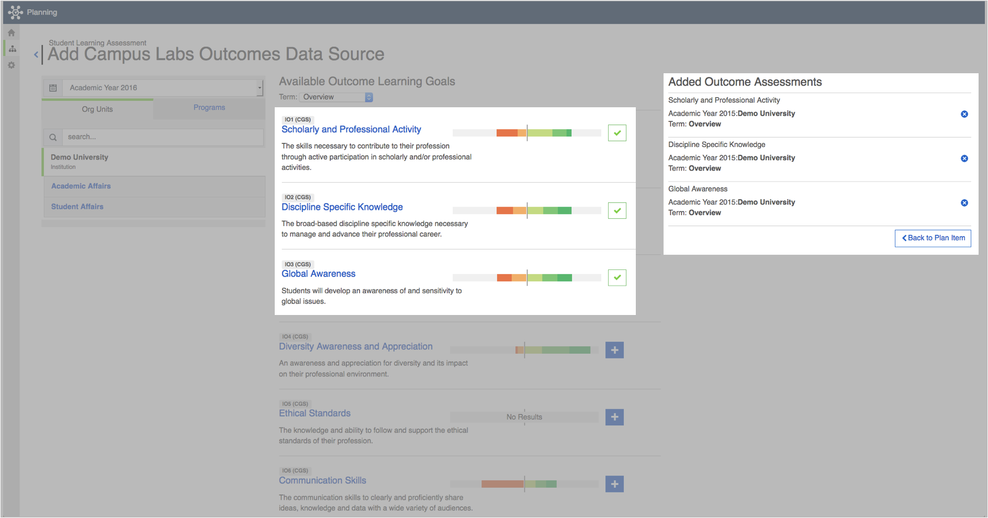988x518 pixels.
Task: Click the IO1 (CGS) tag
Action: click(x=297, y=119)
